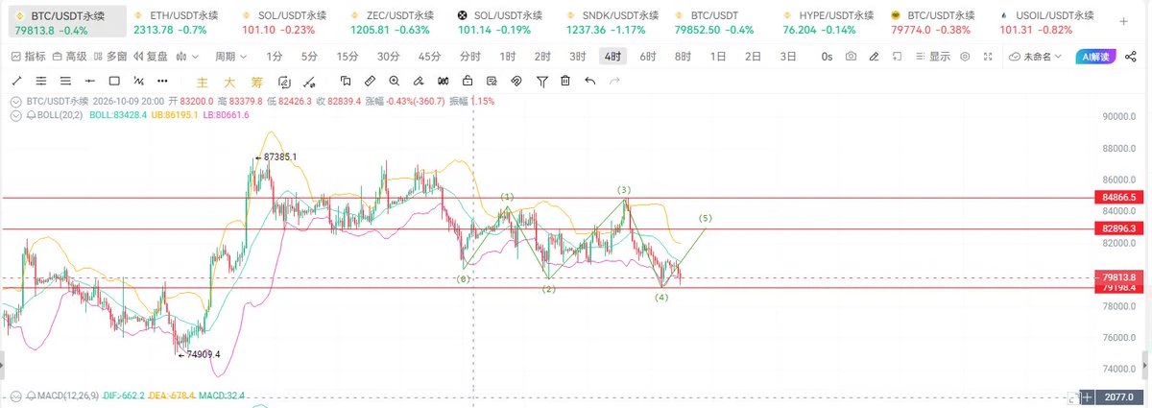Viewport: 1152px width, 408px height.
Task: Click the candlestick pattern icon in drawing bar
Action: 444,81
